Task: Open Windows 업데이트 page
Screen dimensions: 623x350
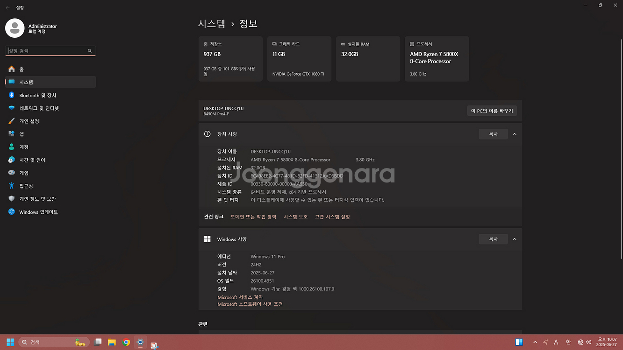Action: click(x=50, y=212)
